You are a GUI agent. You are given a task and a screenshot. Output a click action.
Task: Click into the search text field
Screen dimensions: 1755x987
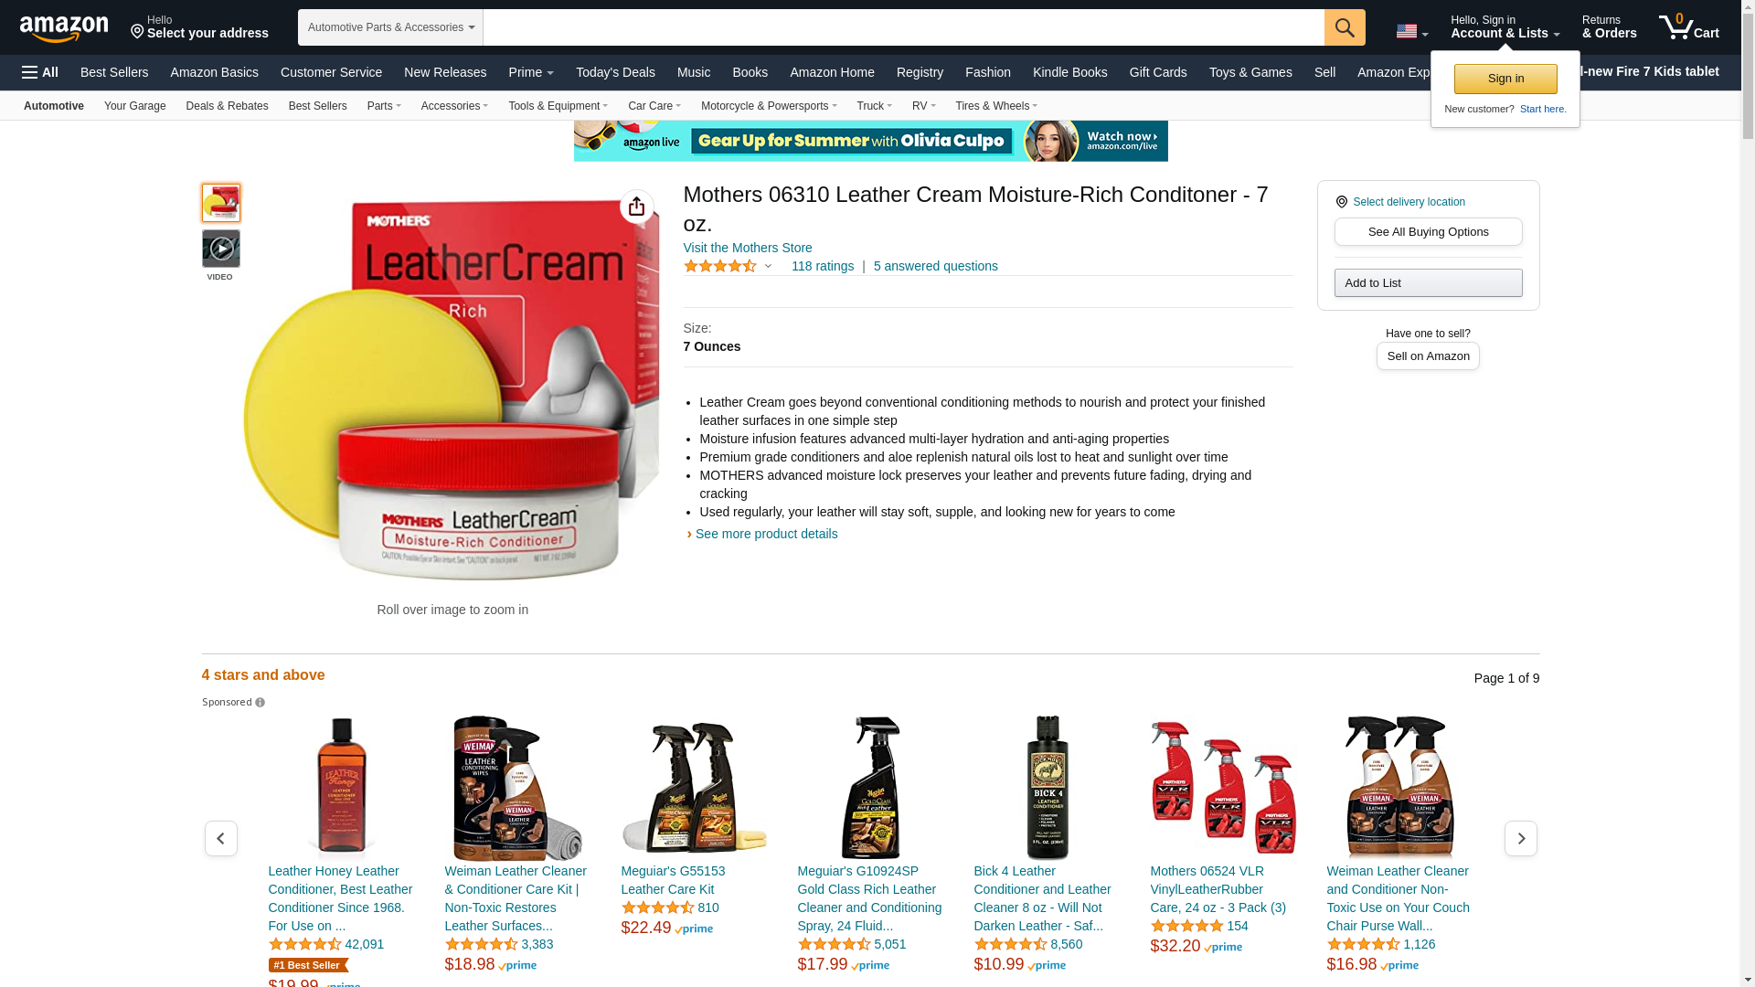(x=903, y=27)
